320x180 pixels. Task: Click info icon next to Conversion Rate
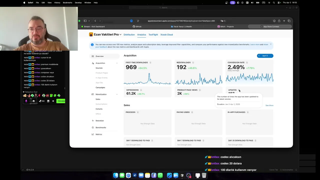[x=247, y=62]
